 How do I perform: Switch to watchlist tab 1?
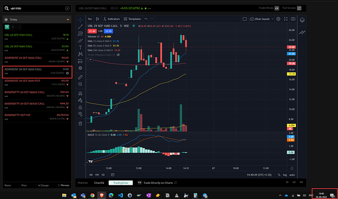pos(7,27)
